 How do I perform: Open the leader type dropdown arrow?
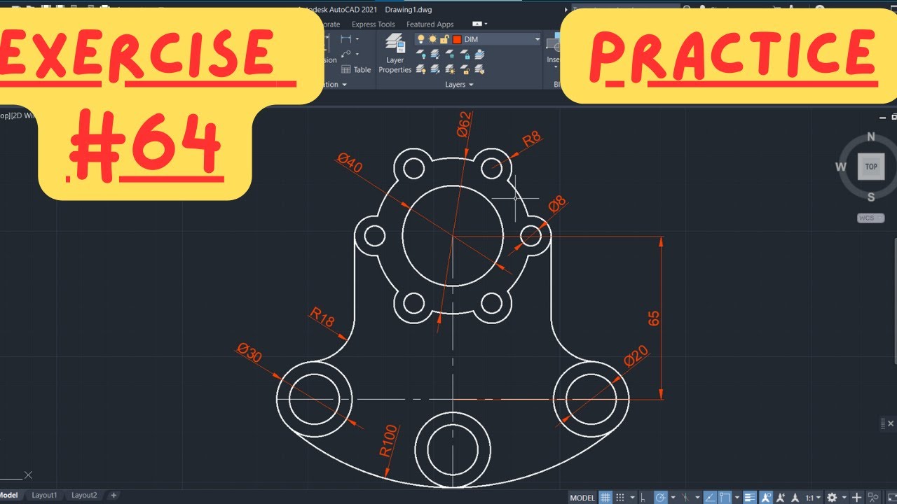[357, 54]
